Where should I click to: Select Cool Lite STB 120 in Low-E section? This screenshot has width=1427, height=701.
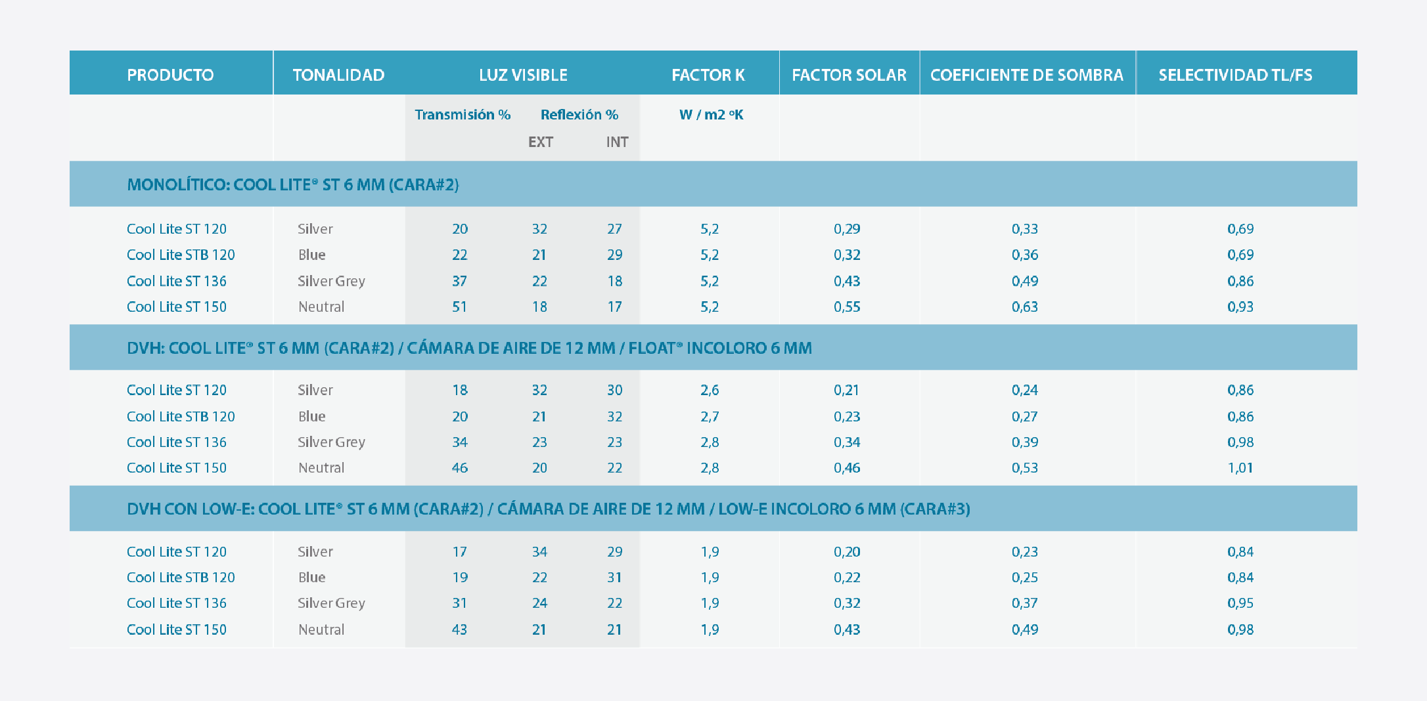[x=181, y=578]
